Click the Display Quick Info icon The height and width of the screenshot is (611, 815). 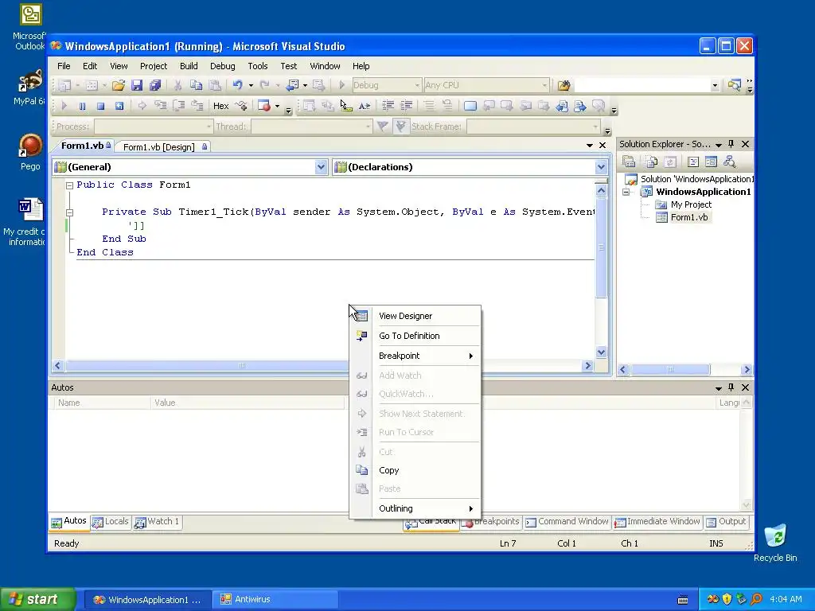pos(345,106)
